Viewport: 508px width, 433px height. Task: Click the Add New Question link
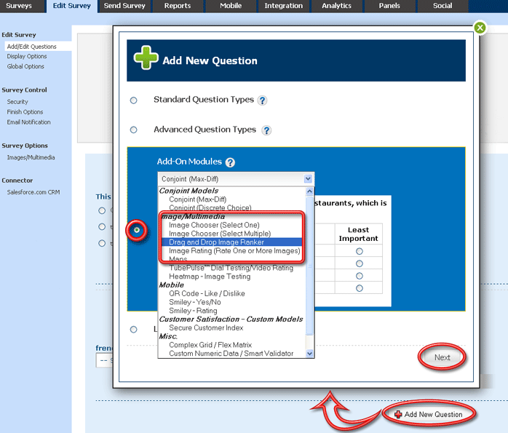tap(433, 414)
